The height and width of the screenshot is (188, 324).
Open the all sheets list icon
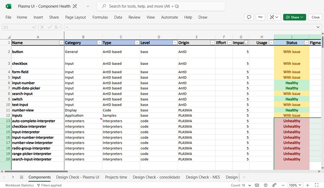click(21, 177)
